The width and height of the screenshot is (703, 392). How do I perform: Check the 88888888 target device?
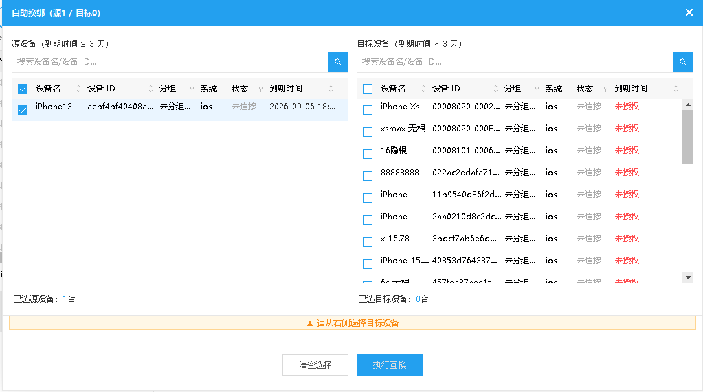point(368,176)
